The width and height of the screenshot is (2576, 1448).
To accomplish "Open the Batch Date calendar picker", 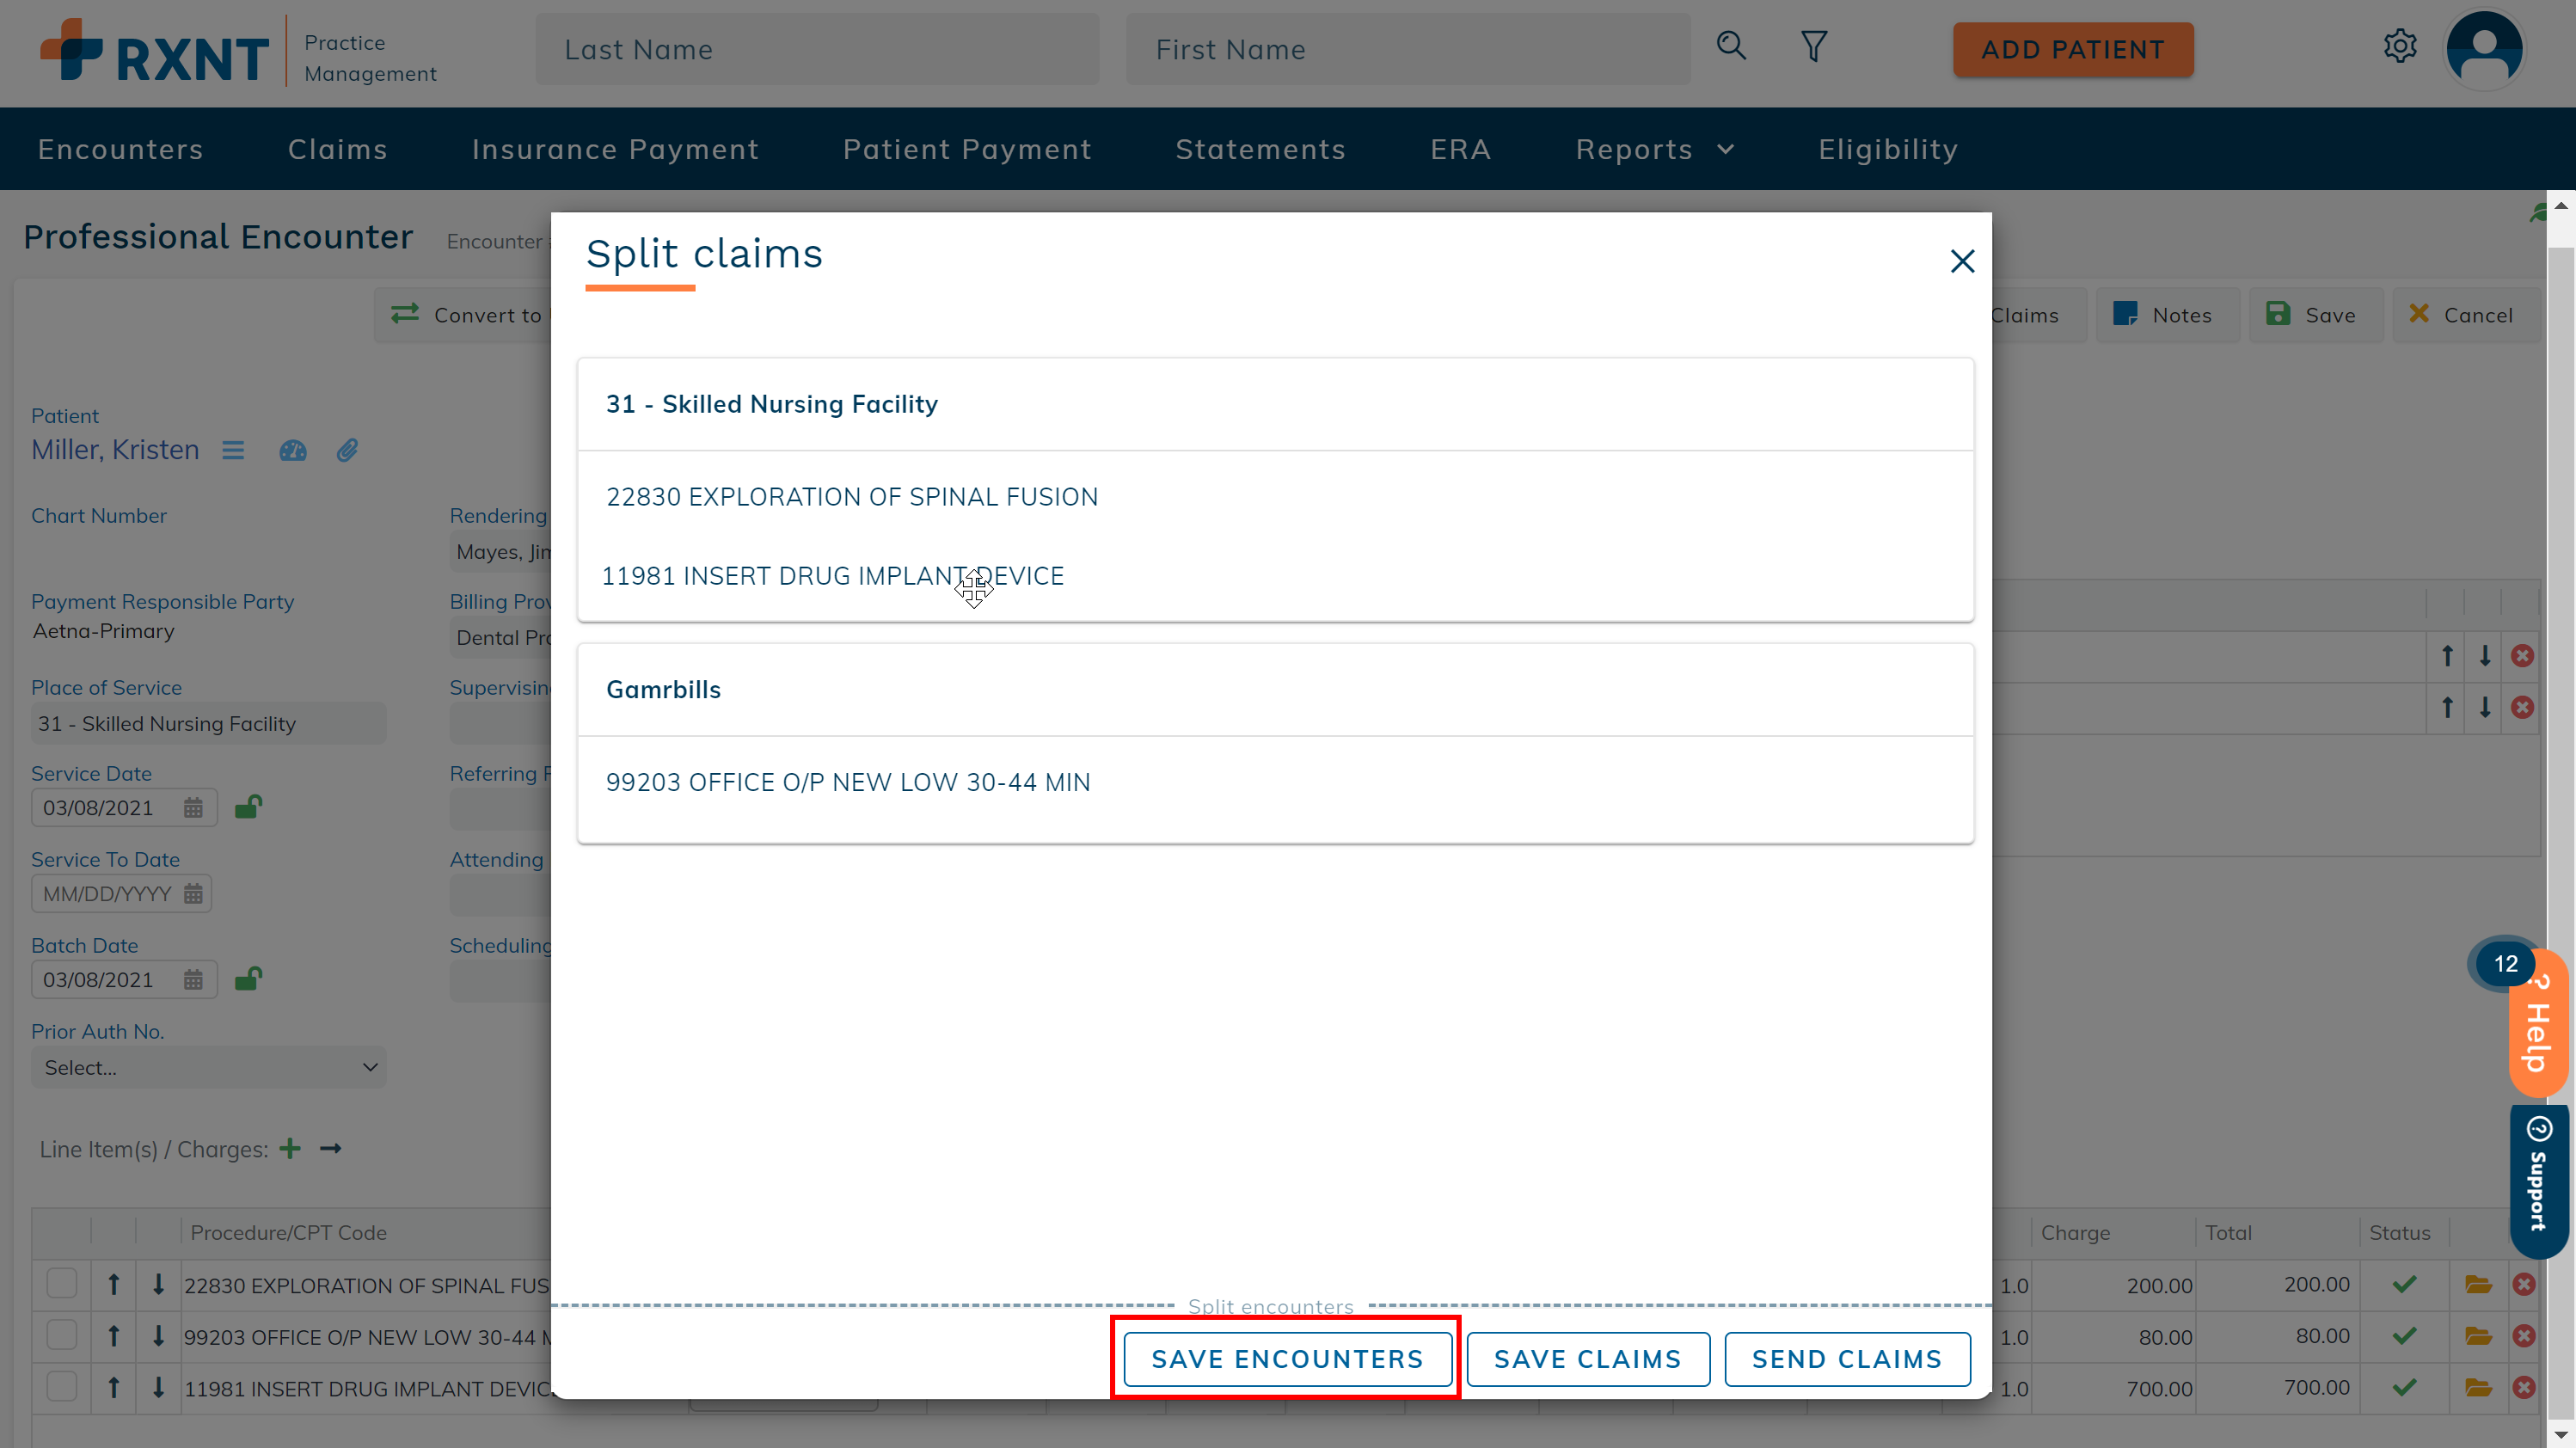I will (x=193, y=980).
